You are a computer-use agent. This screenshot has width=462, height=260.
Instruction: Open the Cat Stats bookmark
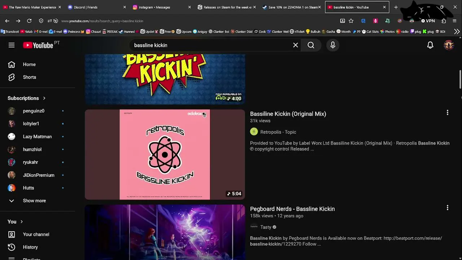(370, 31)
